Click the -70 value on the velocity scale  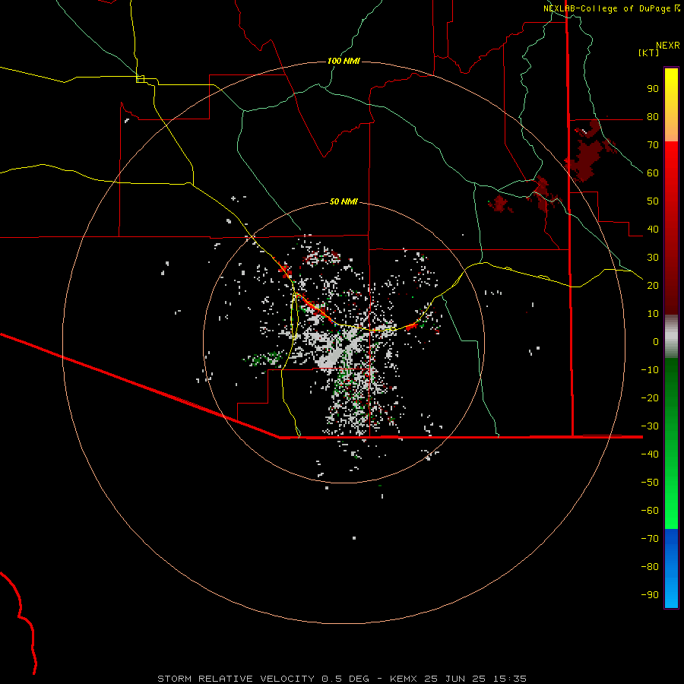pos(650,538)
